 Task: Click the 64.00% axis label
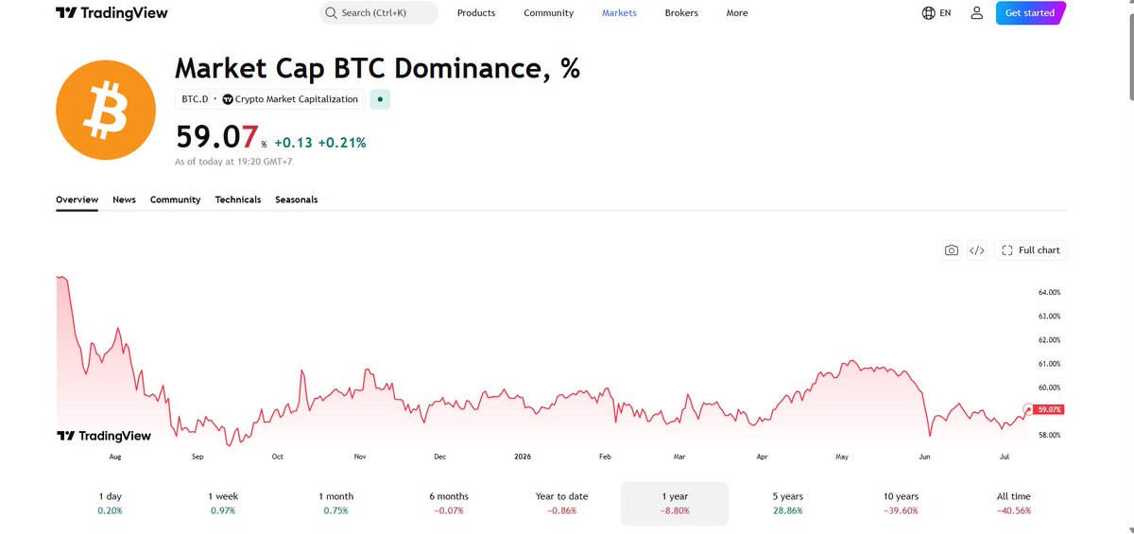coord(1049,292)
